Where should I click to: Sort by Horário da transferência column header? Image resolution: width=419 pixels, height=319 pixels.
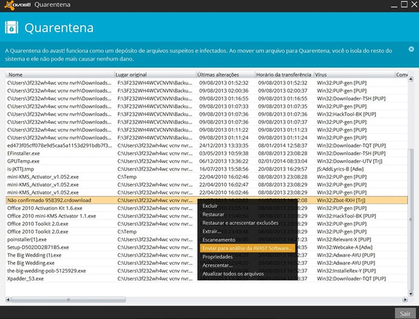point(284,75)
